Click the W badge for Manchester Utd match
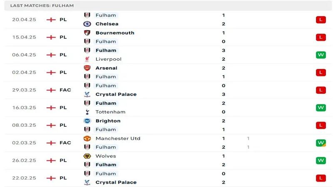The width and height of the screenshot is (333, 187). [321, 143]
